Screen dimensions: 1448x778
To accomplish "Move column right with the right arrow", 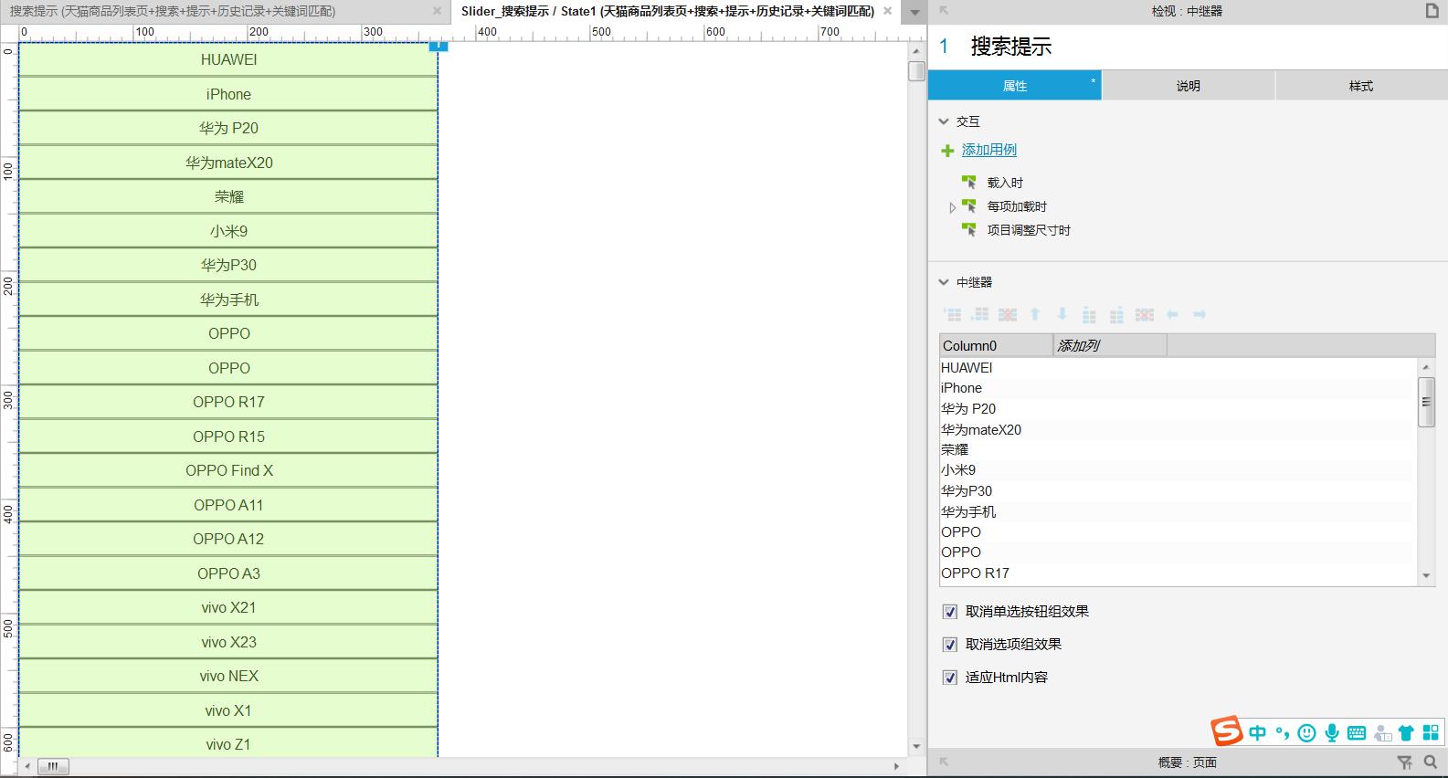I will tap(1200, 314).
